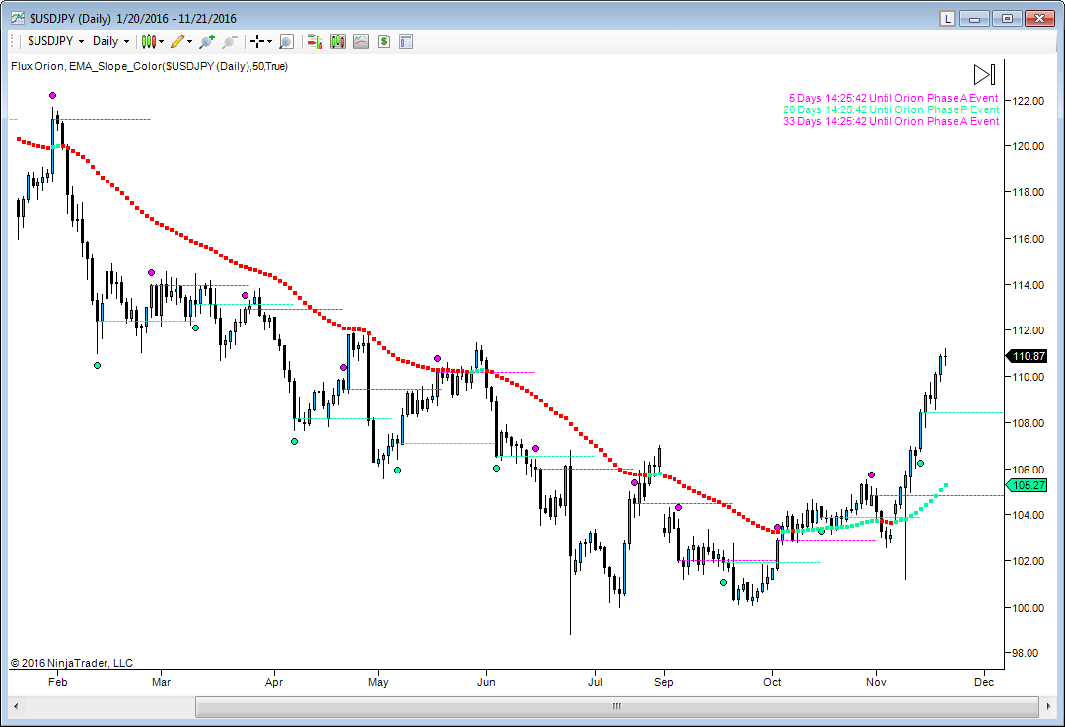This screenshot has width=1065, height=727.
Task: Click the green 105.27 EMA price label
Action: [1028, 485]
